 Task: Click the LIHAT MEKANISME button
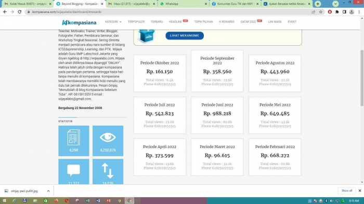[185, 35]
